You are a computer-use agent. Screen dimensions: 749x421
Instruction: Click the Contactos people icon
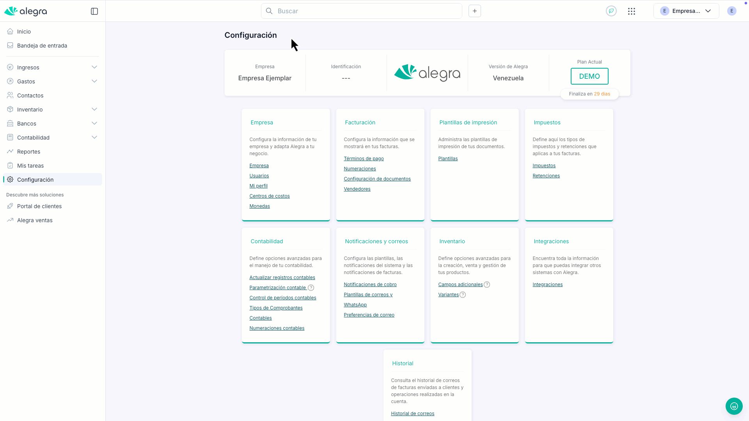[x=10, y=96]
